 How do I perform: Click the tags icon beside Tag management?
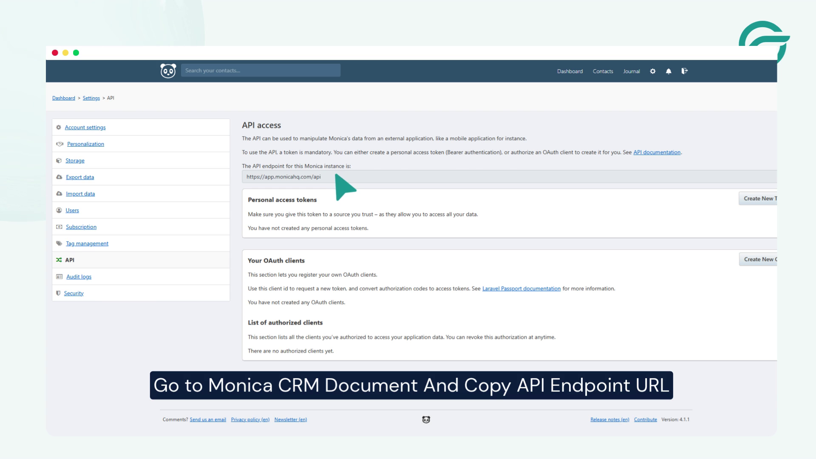pos(59,243)
